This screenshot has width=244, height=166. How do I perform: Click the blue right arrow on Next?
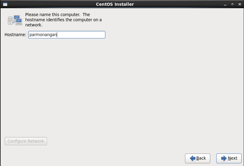click(224, 158)
